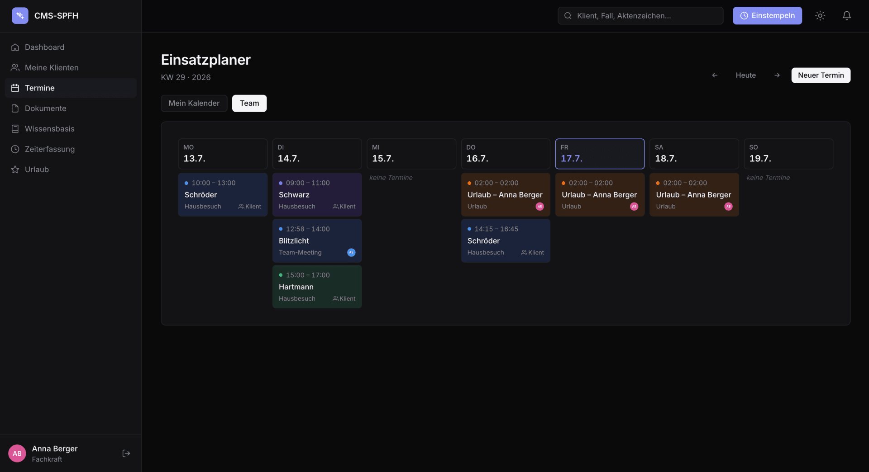869x472 pixels.
Task: Click the Einsatzplaner heading
Action: coord(205,60)
